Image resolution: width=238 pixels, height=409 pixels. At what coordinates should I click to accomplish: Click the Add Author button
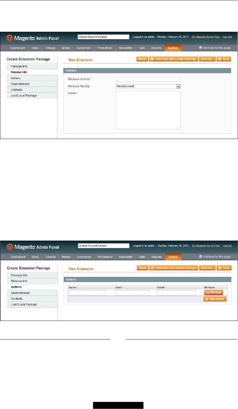pos(215,299)
